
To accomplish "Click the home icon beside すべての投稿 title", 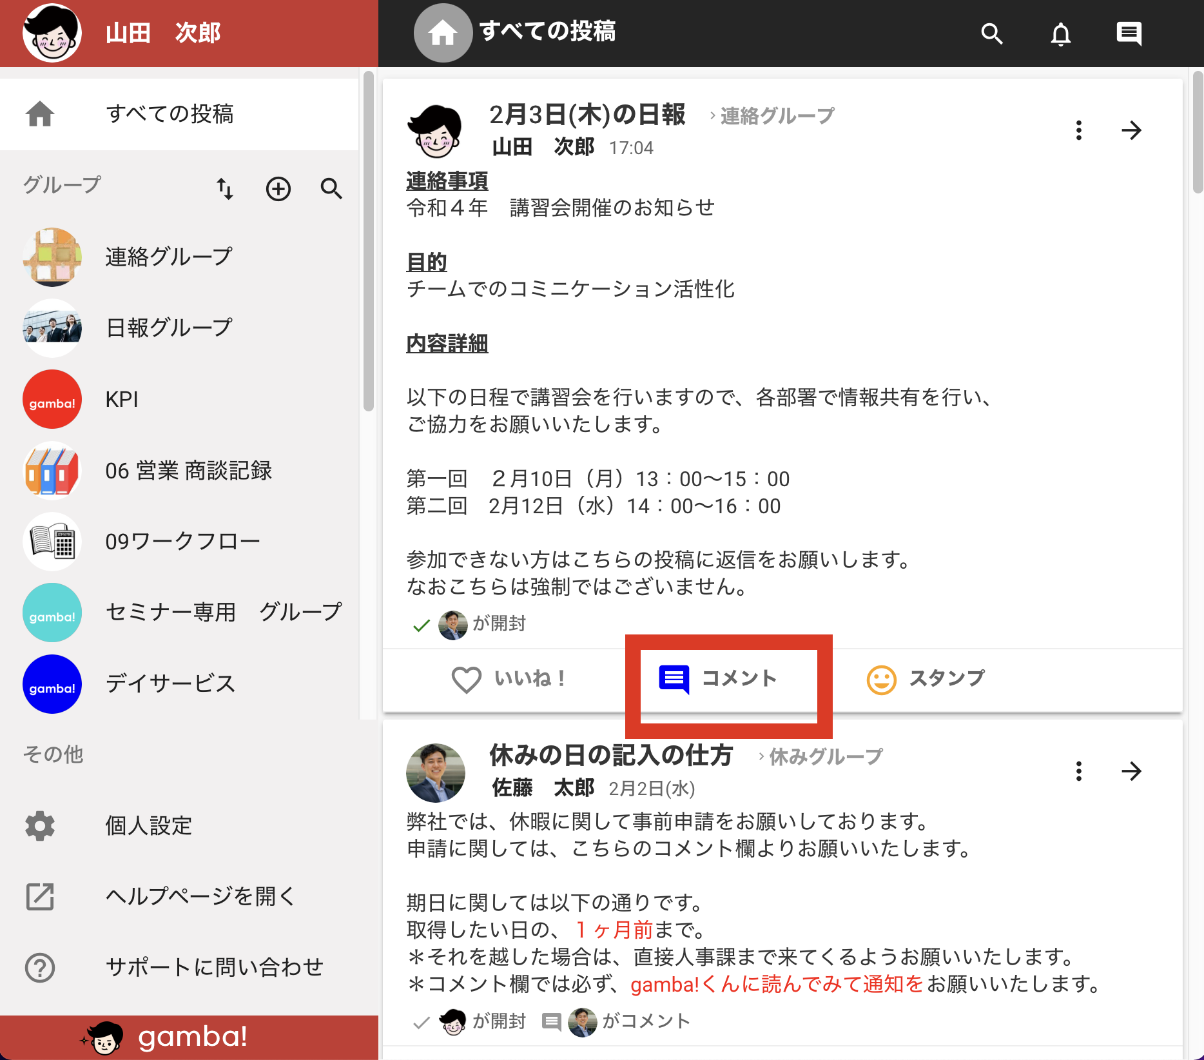I will tap(443, 33).
